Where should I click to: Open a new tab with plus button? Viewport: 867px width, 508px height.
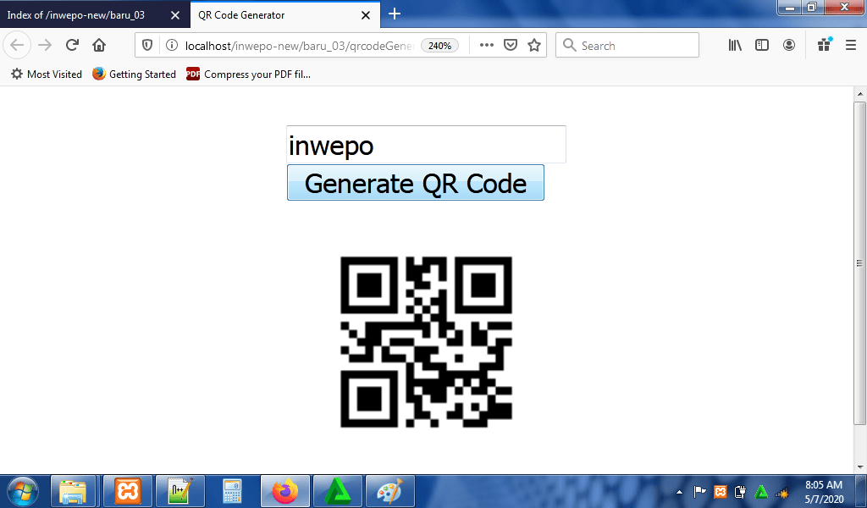(395, 14)
